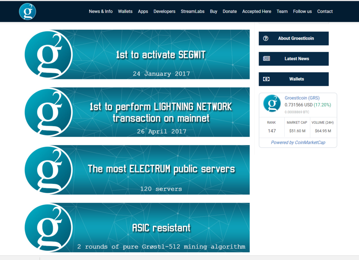Click the (17.20%) price change text
Screen dimensions: 359x260
[x=322, y=105]
